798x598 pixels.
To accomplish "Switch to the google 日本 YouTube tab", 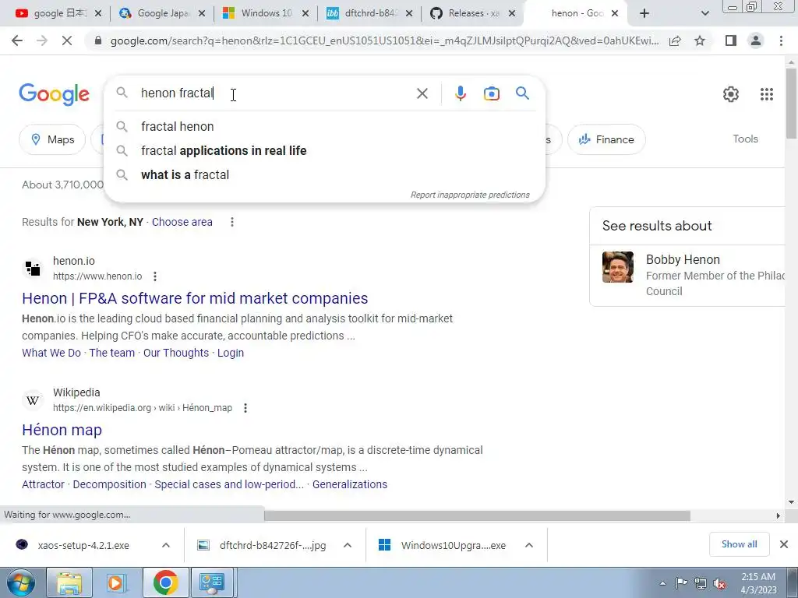I will click(x=59, y=13).
